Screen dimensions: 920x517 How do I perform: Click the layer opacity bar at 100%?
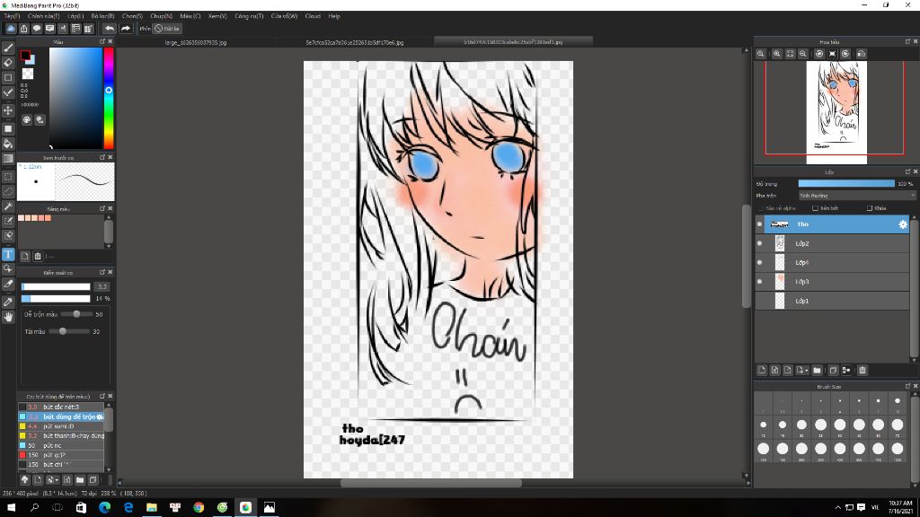point(846,183)
